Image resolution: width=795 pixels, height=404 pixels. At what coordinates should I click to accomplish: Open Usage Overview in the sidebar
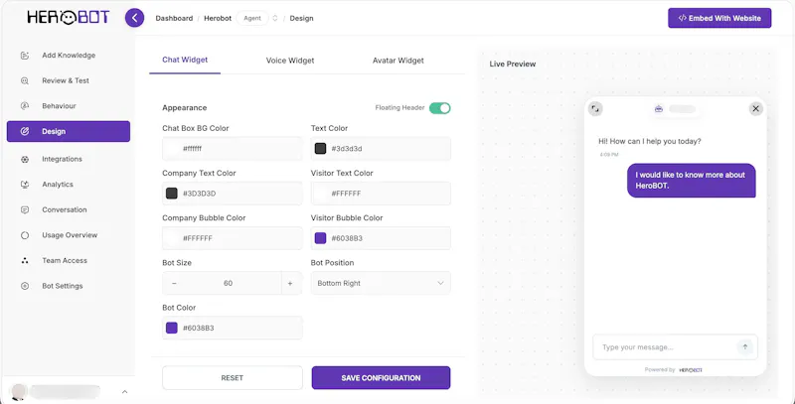pyautogui.click(x=69, y=235)
